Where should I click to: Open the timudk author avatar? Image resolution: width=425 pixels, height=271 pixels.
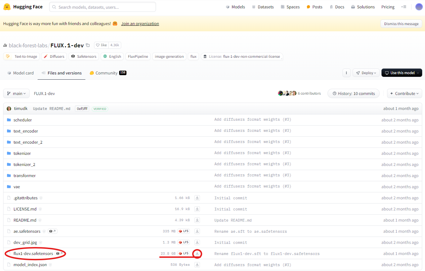click(x=9, y=109)
